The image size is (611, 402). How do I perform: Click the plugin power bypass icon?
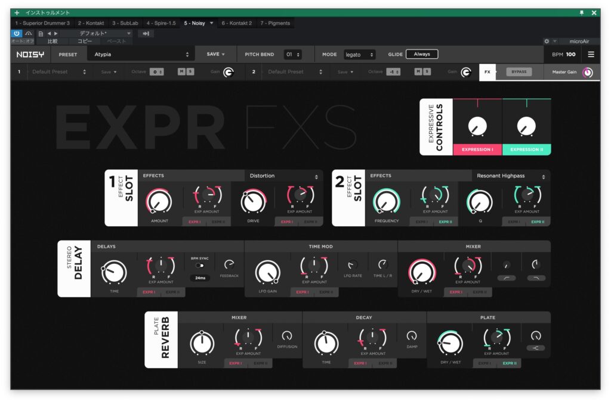click(x=17, y=33)
